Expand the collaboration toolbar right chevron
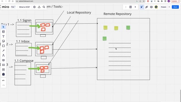Viewport: 181px width, 102px height. click(126, 7)
